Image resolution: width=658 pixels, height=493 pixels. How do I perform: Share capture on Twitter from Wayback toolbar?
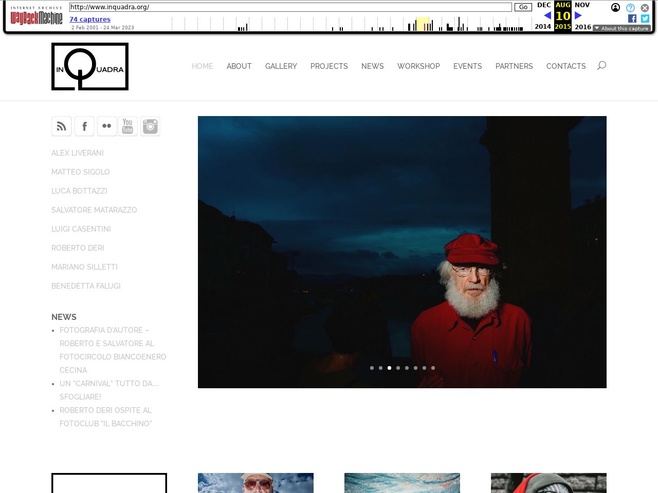pos(645,18)
